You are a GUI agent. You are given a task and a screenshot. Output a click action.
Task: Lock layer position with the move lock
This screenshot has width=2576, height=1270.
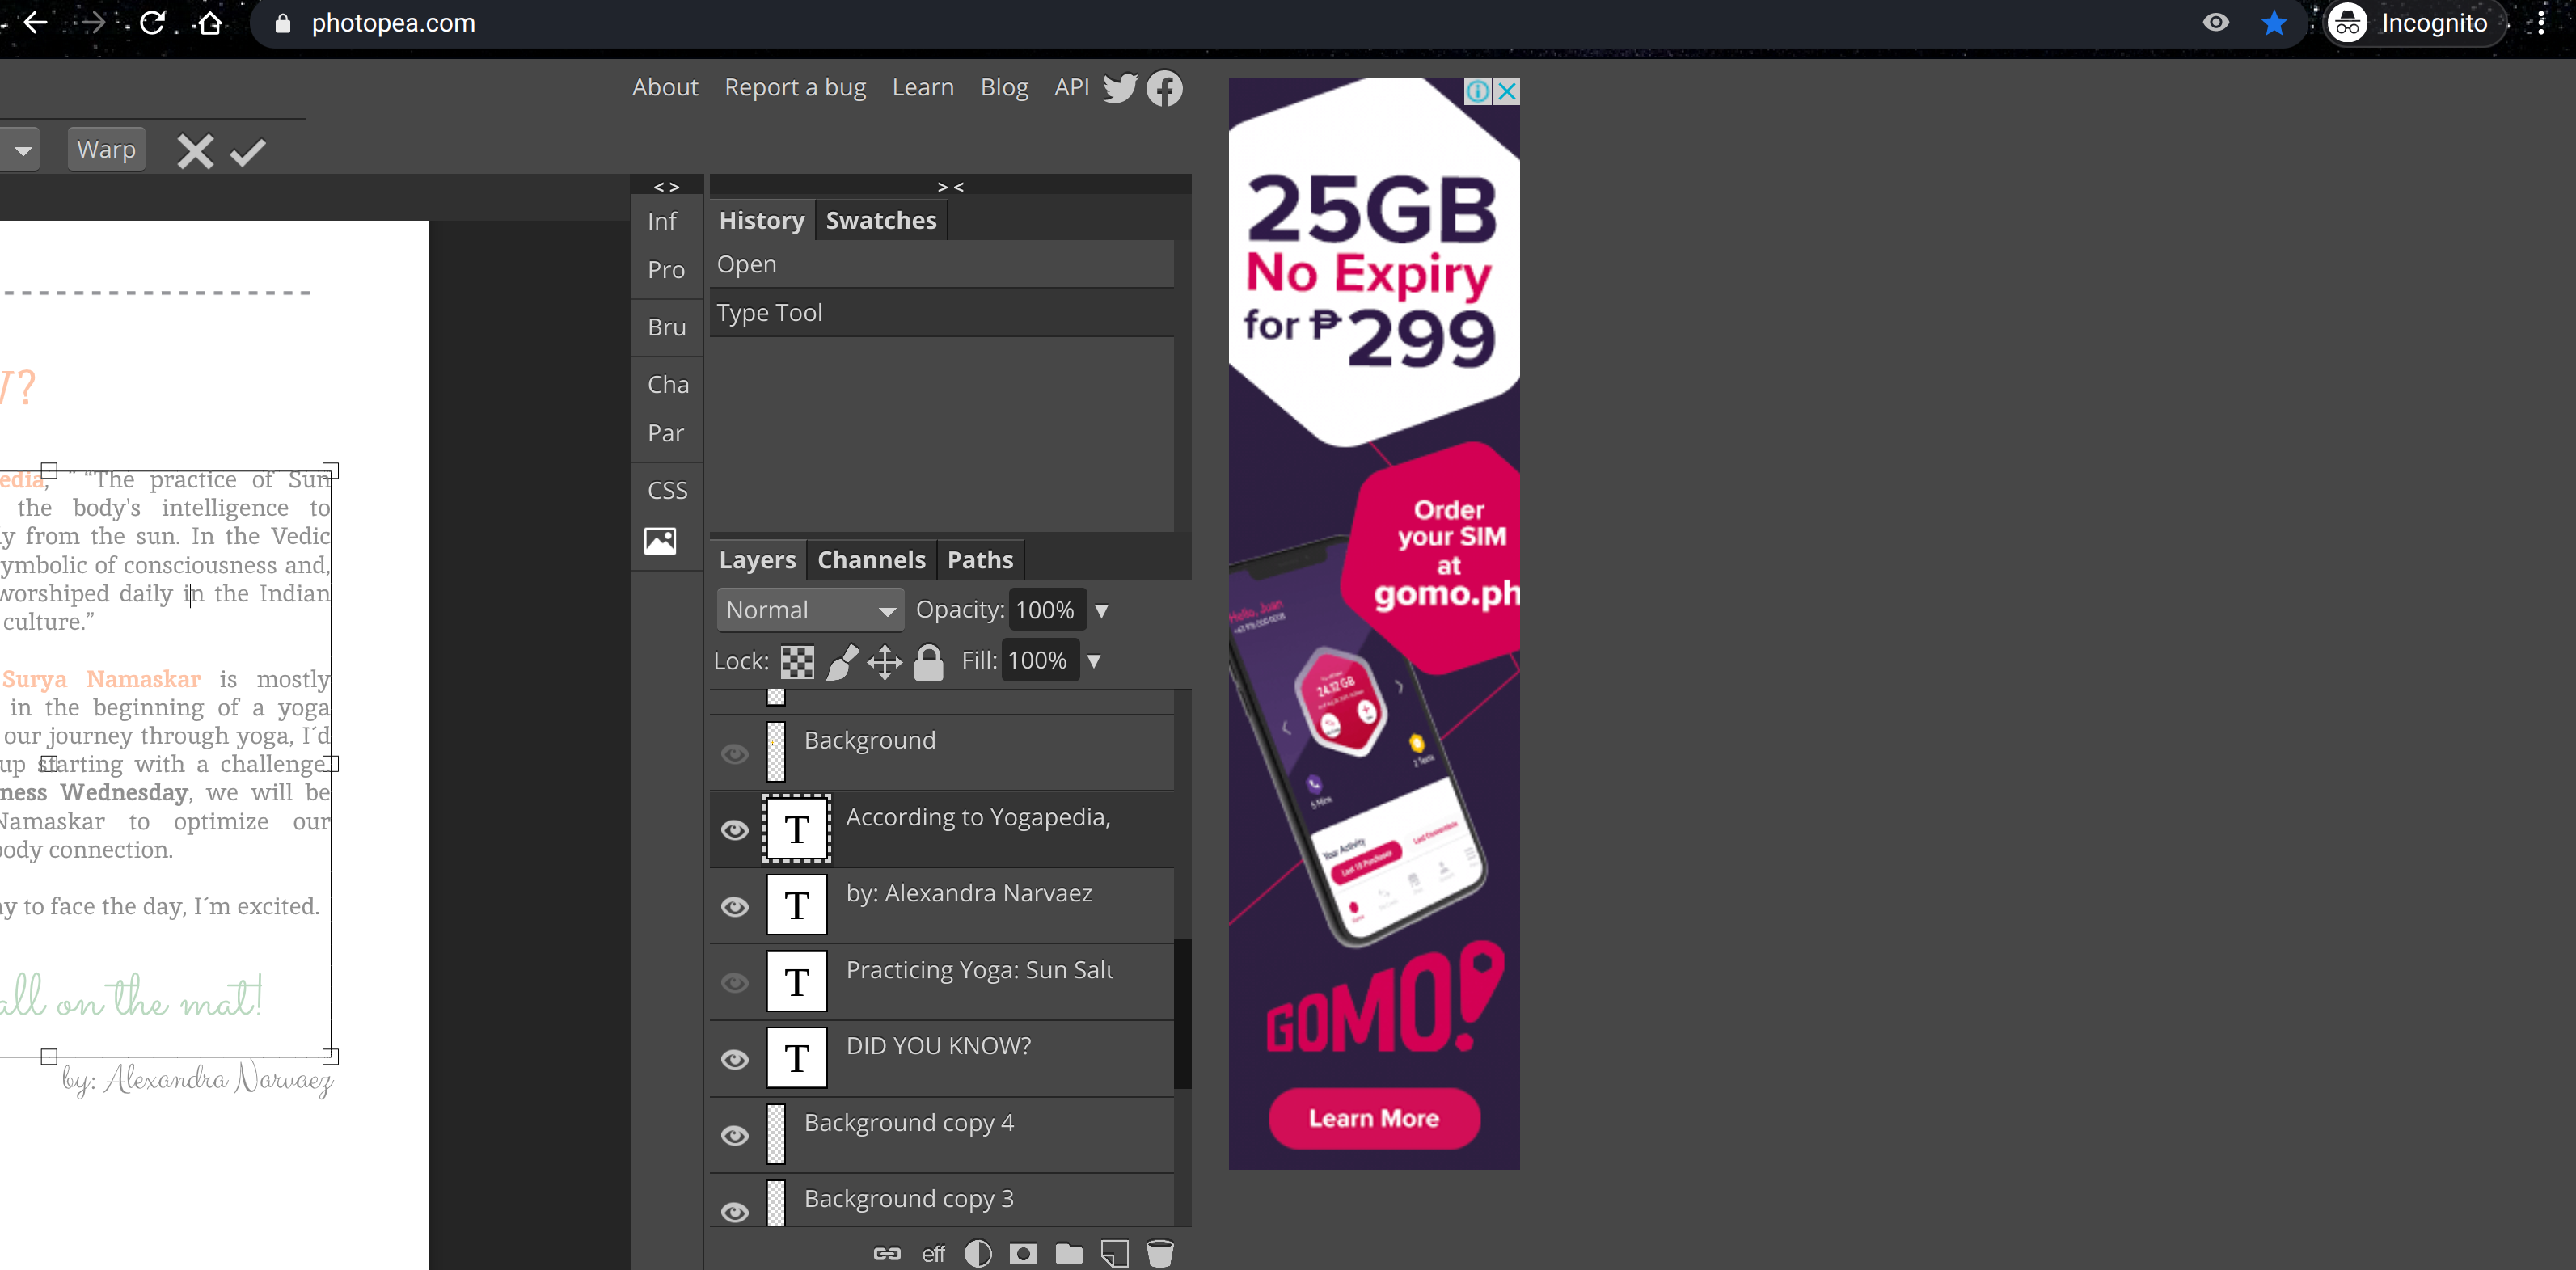click(x=884, y=660)
